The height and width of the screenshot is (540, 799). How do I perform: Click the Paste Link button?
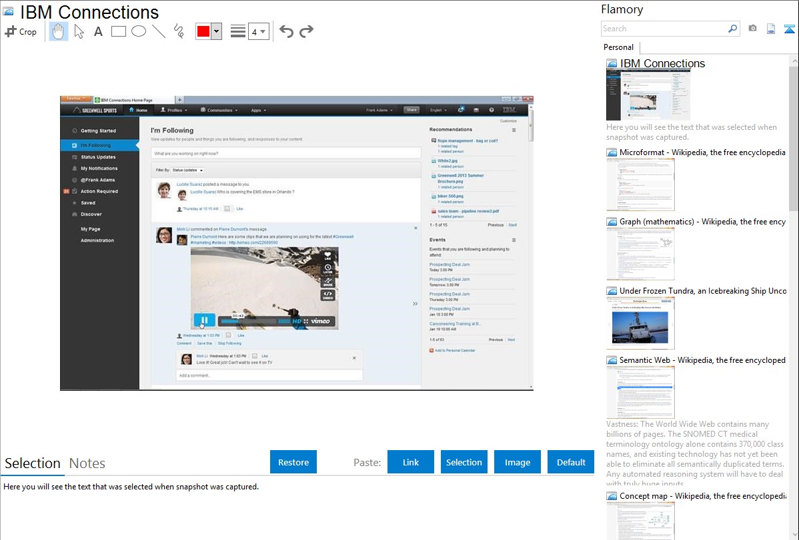tap(411, 462)
